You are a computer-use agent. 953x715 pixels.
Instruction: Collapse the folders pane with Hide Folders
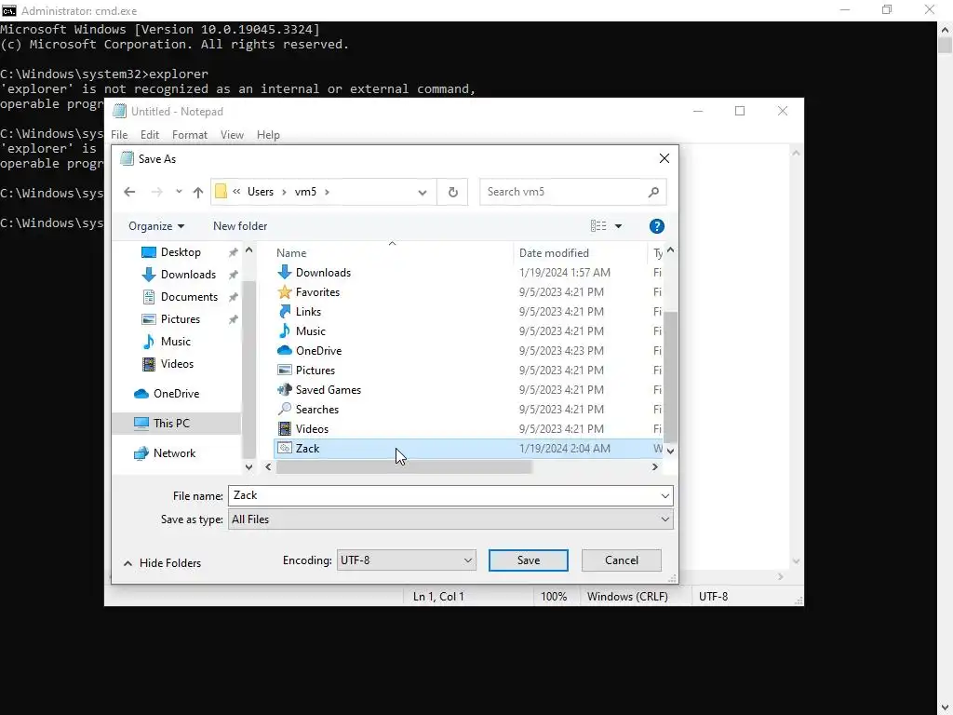pyautogui.click(x=162, y=563)
